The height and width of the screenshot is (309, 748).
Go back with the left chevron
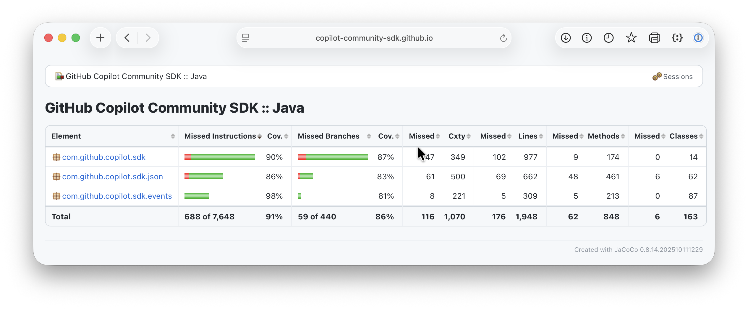pyautogui.click(x=127, y=38)
